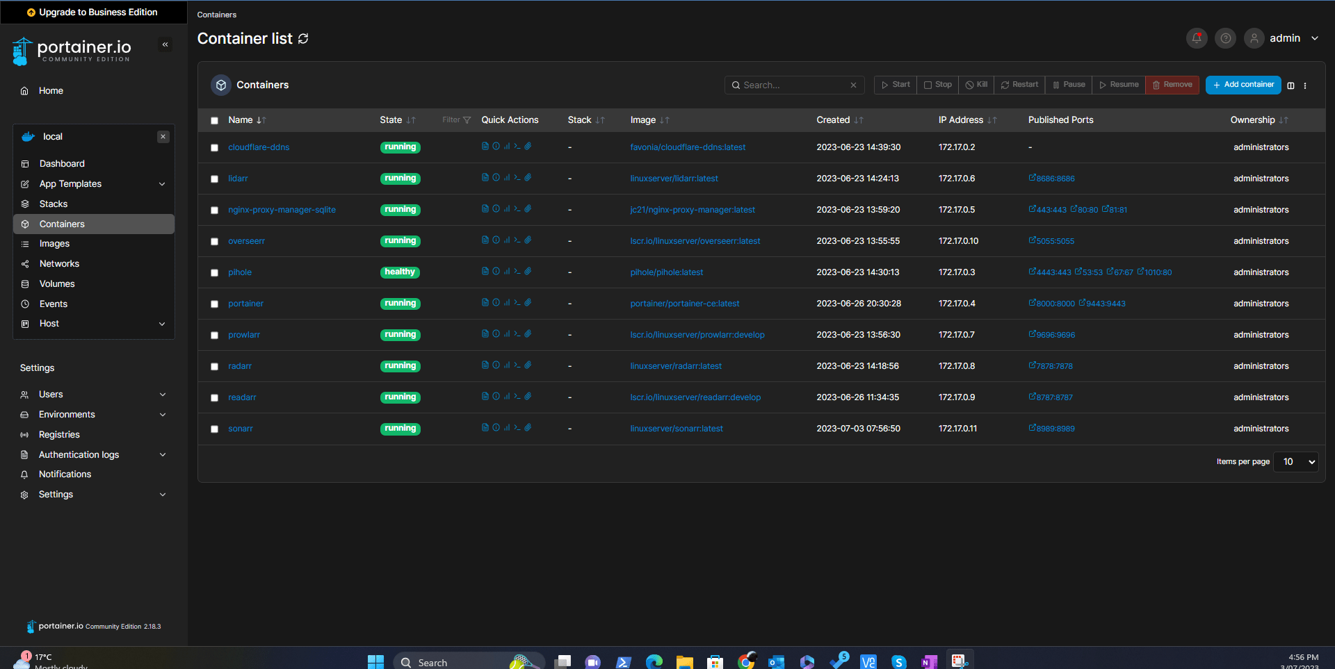Clear the search field X icon
Screen dimensions: 1335x669
tap(853, 85)
